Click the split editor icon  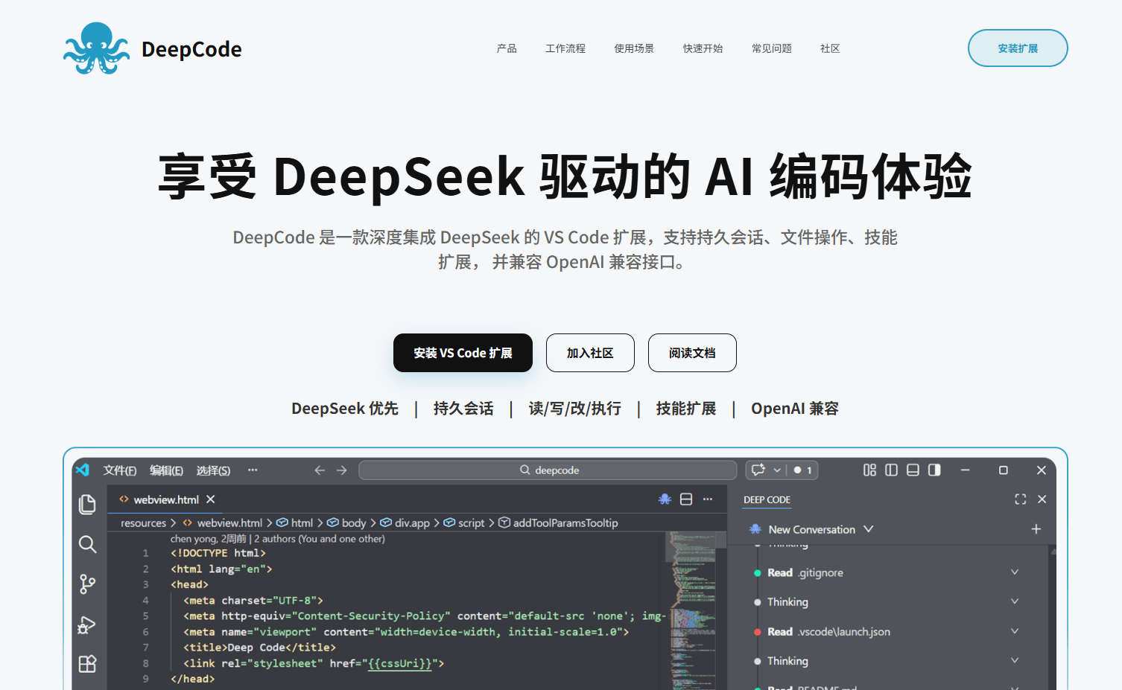[686, 499]
